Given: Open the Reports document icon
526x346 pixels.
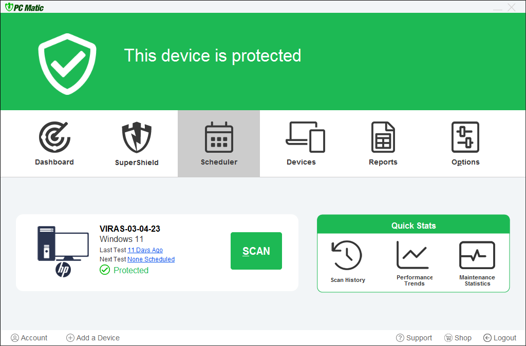Looking at the screenshot, I should coord(383,137).
